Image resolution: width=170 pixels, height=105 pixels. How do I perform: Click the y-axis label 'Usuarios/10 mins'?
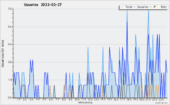tap(3, 53)
